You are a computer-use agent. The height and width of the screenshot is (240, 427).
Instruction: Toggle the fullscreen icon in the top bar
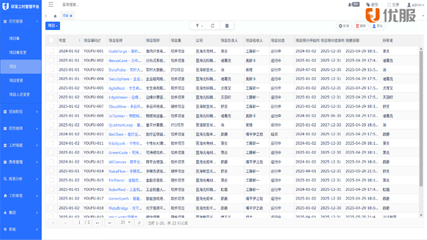click(x=393, y=5)
